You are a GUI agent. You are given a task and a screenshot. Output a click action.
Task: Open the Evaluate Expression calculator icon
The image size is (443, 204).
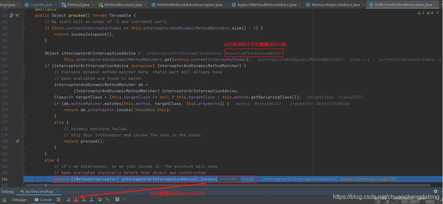click(x=117, y=199)
